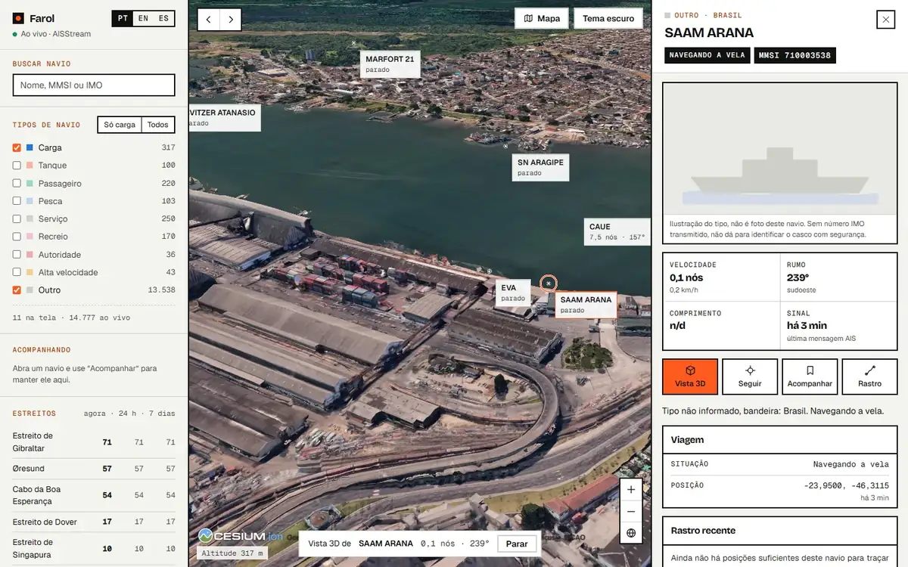
Task: Select the Só carga filter
Action: (x=120, y=125)
